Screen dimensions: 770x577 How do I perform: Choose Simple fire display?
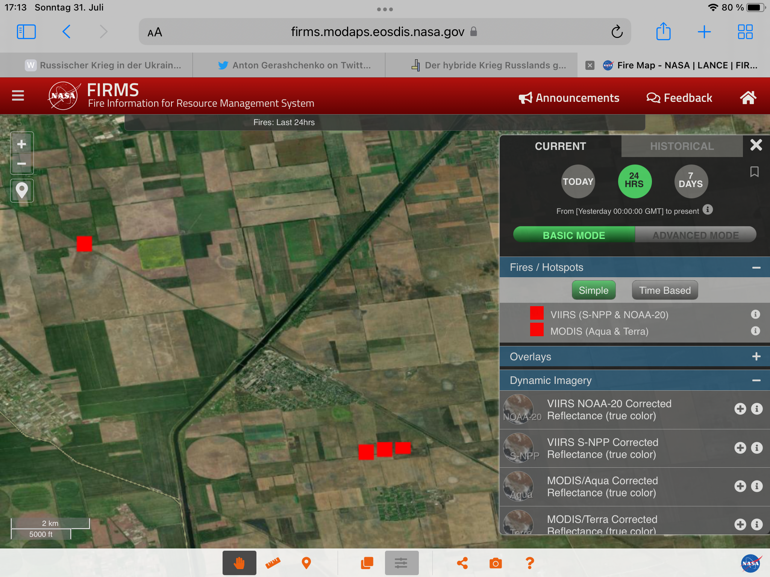[594, 290]
